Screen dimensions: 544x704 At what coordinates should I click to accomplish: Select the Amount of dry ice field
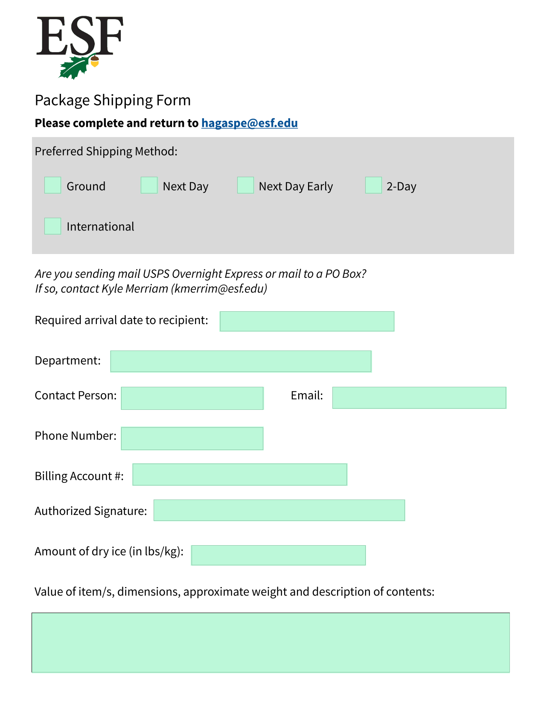point(279,555)
